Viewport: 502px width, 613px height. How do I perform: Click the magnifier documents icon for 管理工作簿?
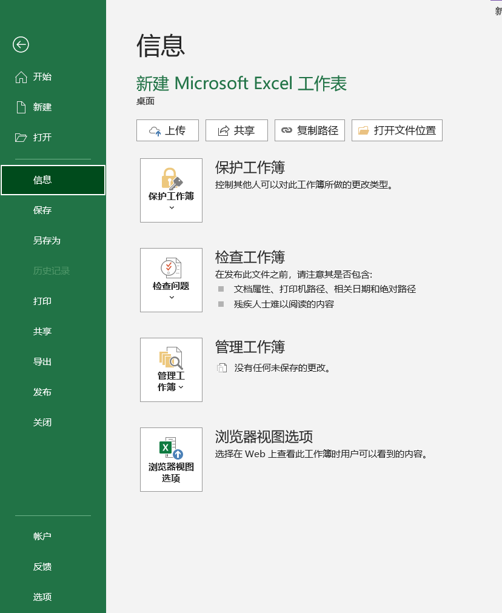[x=171, y=358]
